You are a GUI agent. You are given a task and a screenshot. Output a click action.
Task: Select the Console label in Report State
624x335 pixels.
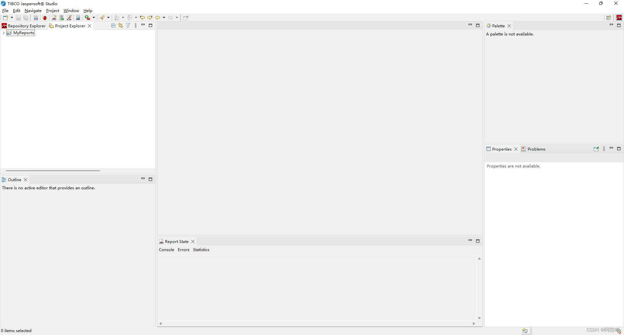tap(166, 249)
